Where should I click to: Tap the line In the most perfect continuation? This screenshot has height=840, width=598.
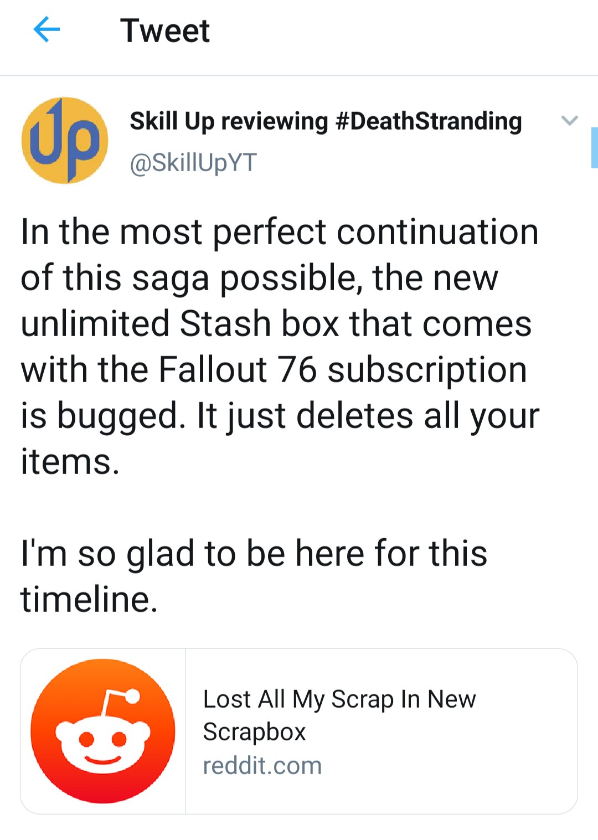coord(280,231)
